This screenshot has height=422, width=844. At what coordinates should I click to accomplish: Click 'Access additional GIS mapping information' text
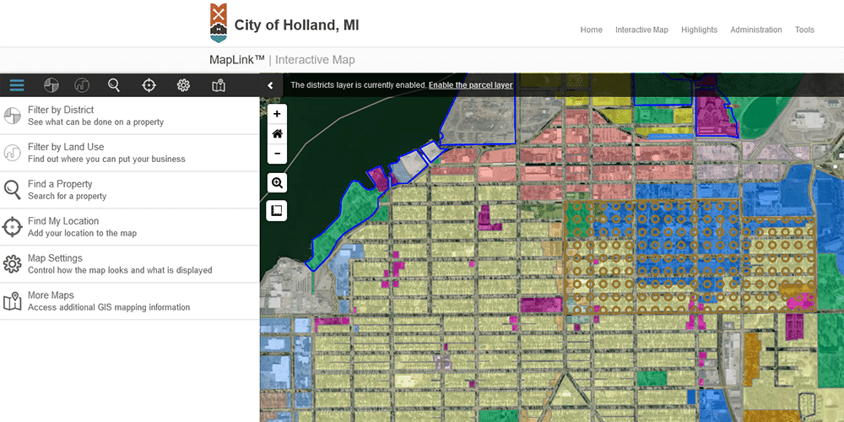tap(109, 308)
